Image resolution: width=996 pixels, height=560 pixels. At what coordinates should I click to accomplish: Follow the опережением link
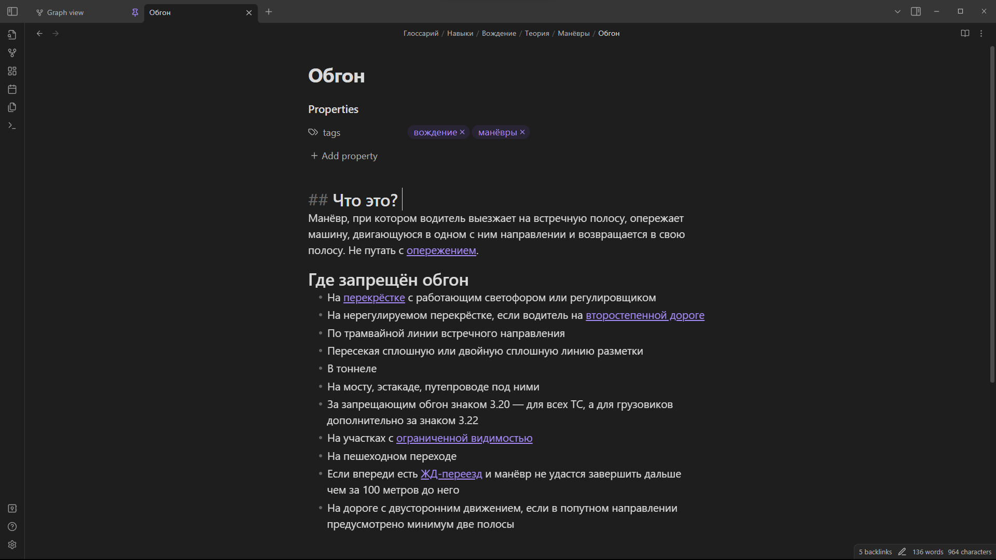(x=441, y=250)
